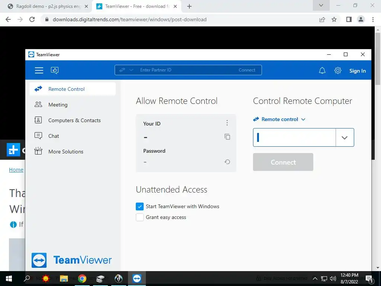Viewport: 381px width, 286px height.
Task: Reload the page in Chrome
Action: pos(32,19)
